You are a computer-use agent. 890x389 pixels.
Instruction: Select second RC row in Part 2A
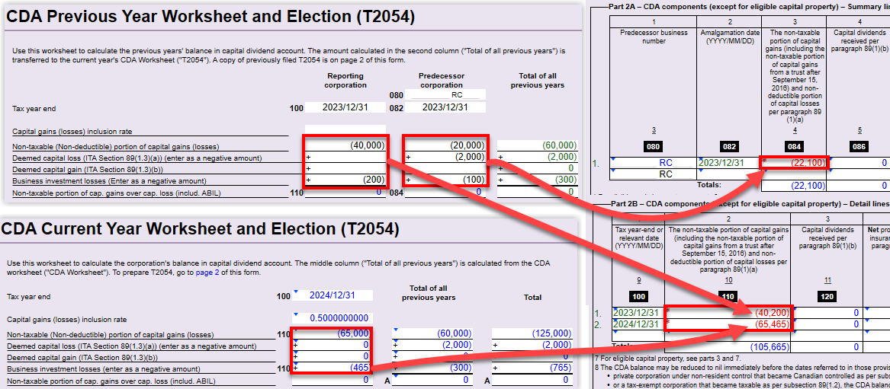654,174
